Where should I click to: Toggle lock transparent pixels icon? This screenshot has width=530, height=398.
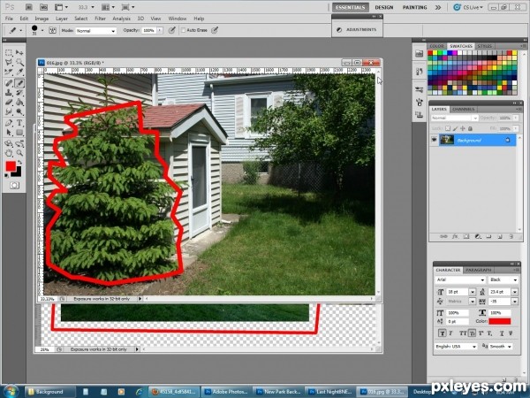(x=448, y=128)
